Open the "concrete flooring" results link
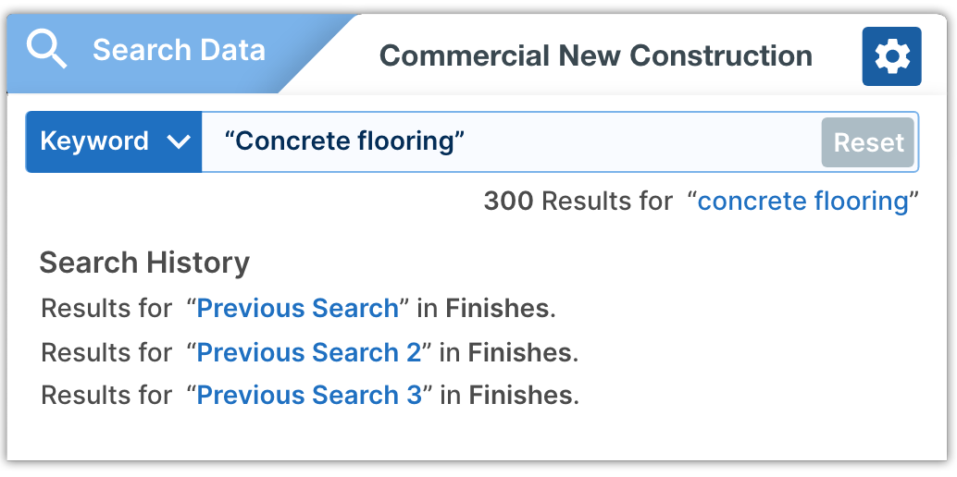The image size is (957, 477). pos(802,201)
